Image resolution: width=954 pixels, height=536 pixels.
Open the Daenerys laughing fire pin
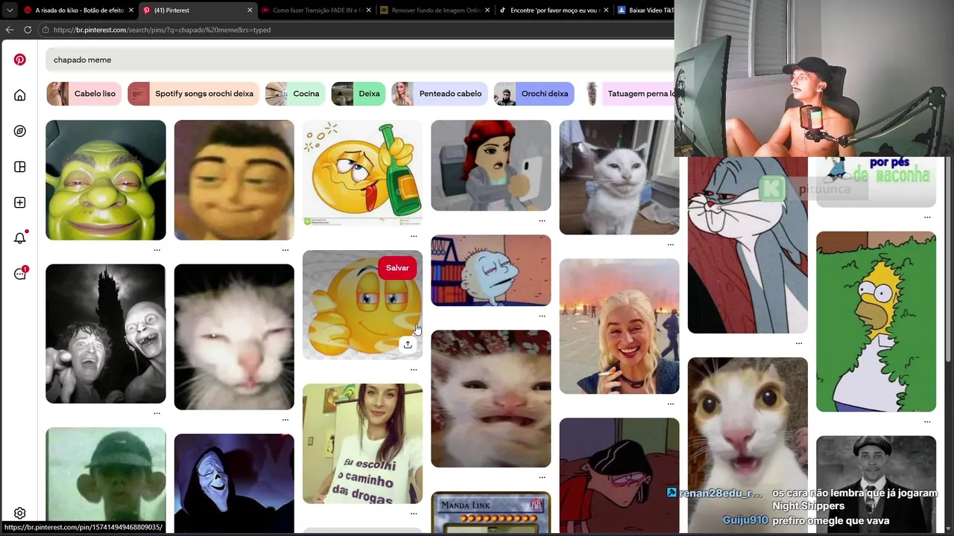point(619,326)
